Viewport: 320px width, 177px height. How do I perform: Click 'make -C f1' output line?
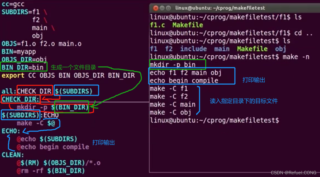(169, 89)
